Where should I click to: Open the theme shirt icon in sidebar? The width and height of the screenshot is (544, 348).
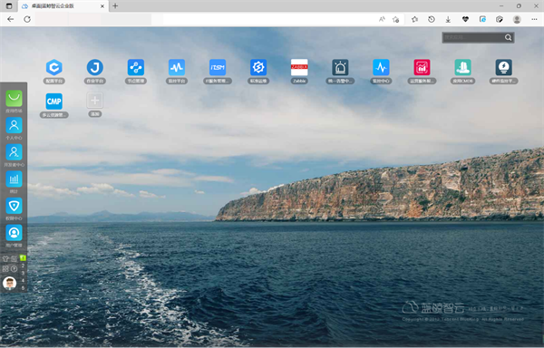[x=5, y=259]
